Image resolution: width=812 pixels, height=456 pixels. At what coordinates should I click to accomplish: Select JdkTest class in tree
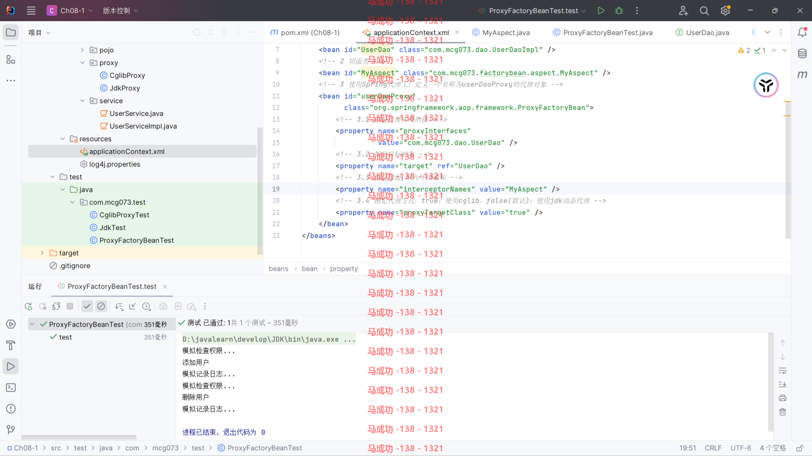coord(108,227)
